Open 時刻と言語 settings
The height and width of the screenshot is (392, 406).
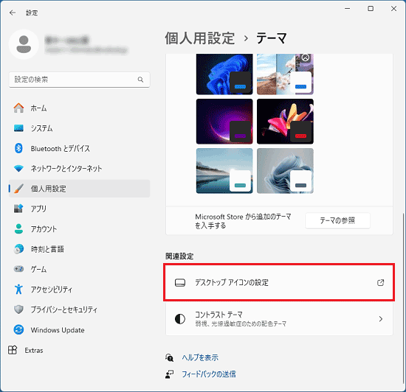[80, 249]
